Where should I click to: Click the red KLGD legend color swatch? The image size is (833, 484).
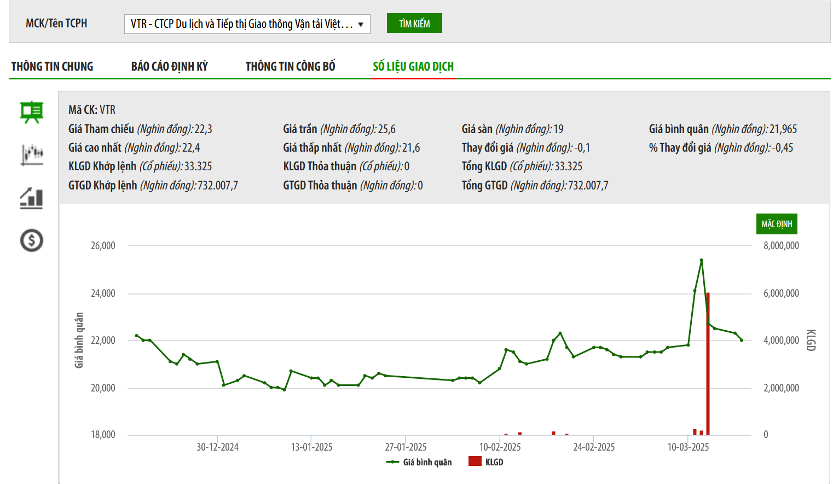475,462
